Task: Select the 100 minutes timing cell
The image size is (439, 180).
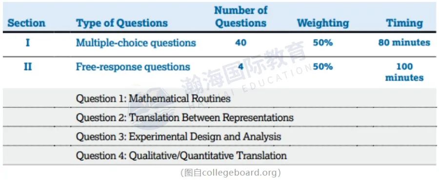Action: tap(404, 72)
